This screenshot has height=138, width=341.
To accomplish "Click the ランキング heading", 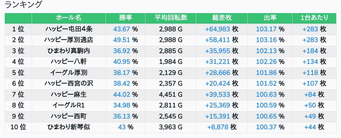I will (x=24, y=5).
